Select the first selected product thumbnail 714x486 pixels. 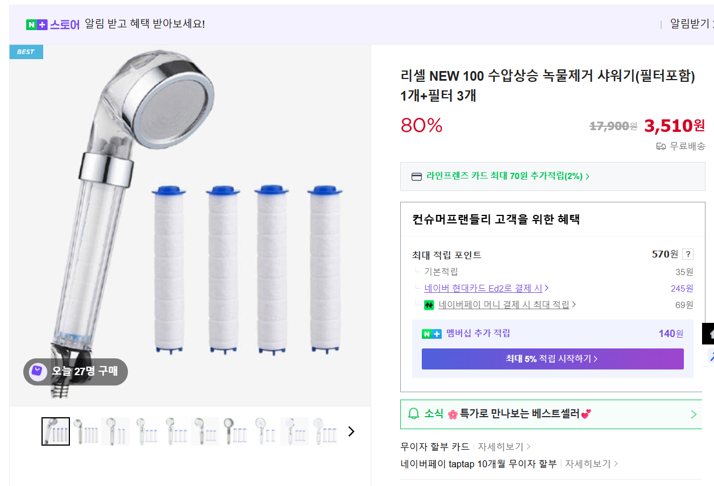56,431
